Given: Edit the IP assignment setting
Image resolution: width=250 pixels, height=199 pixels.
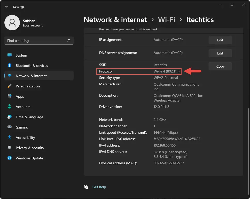Looking at the screenshot, I should tap(220, 40).
